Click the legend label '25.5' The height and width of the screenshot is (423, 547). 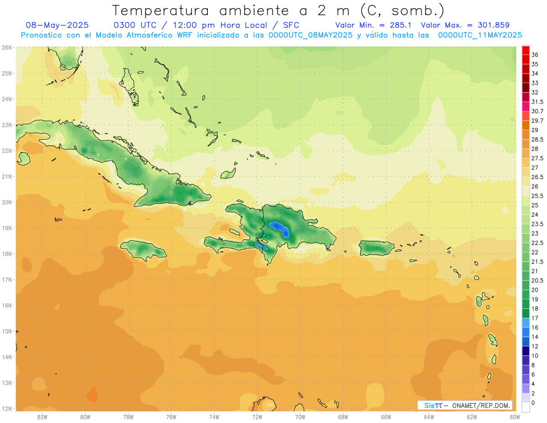(x=537, y=196)
